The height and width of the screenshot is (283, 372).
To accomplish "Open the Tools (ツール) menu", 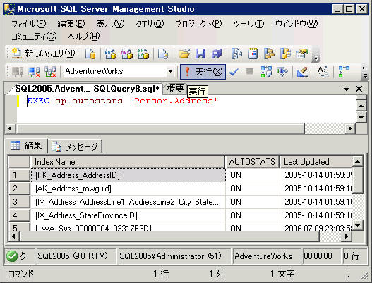I will [x=248, y=24].
